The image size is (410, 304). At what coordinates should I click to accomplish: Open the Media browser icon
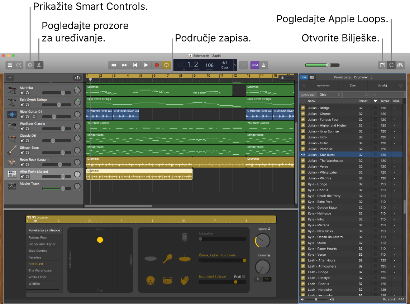tap(400, 65)
